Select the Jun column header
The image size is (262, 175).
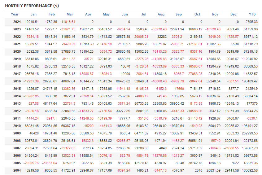(x=125, y=14)
